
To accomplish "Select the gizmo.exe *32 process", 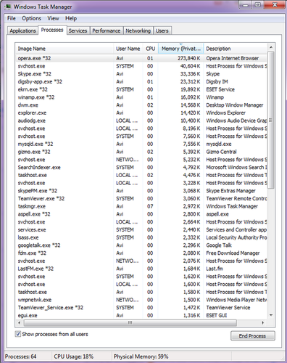I will pos(141,152).
